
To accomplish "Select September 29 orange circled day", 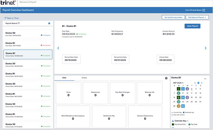I will tap(179, 106).
